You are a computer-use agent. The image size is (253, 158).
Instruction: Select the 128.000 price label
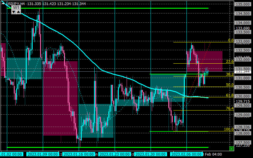pos(243,134)
